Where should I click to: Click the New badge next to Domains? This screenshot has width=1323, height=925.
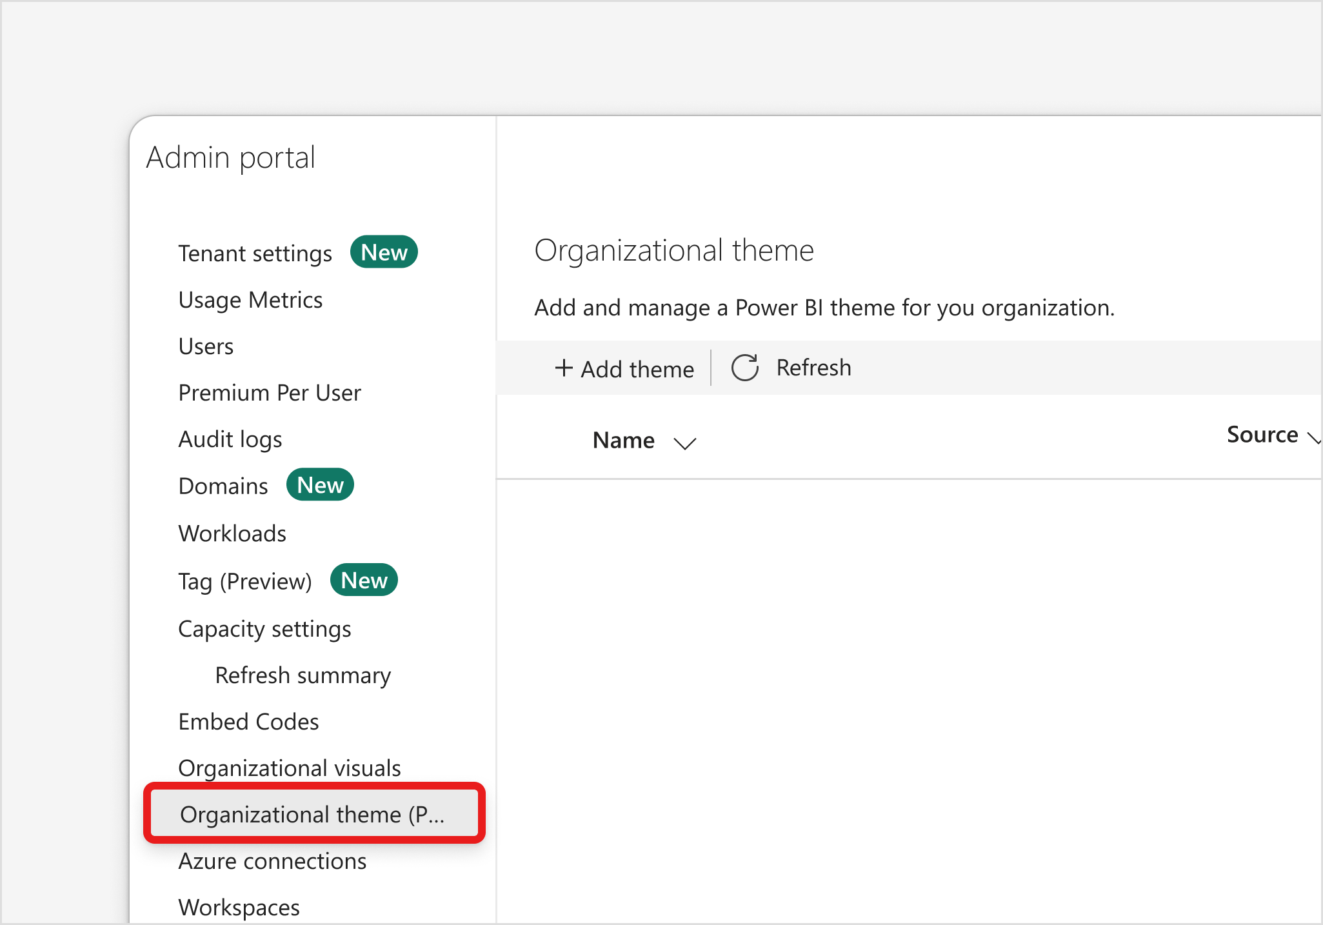(320, 485)
